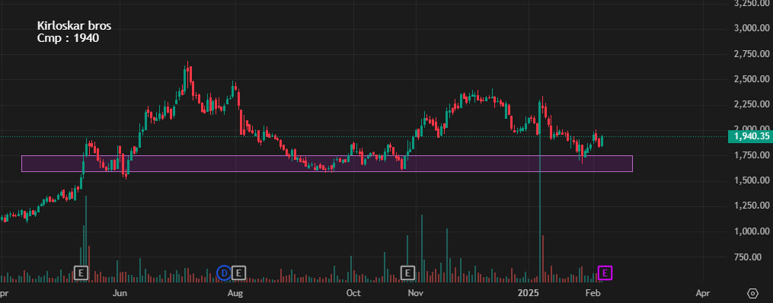Click the earnings E marker before Jun
This screenshot has width=773, height=303.
click(81, 273)
